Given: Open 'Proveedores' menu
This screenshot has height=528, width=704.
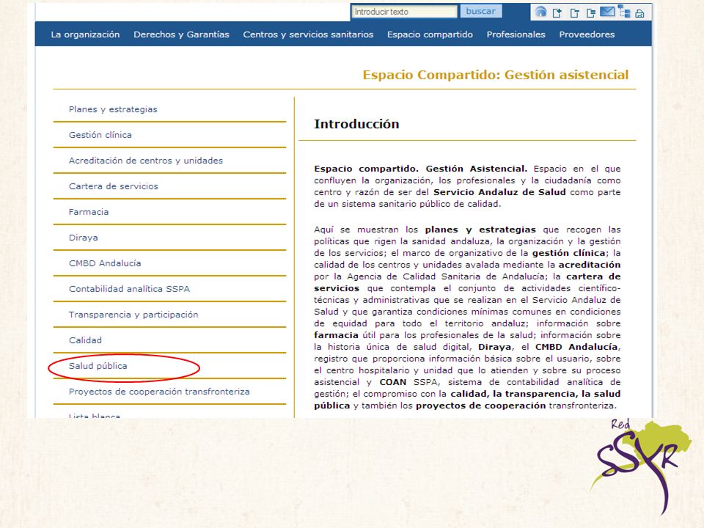Looking at the screenshot, I should [587, 34].
